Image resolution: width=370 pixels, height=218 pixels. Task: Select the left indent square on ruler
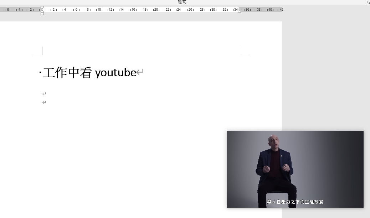pyautogui.click(x=42, y=14)
